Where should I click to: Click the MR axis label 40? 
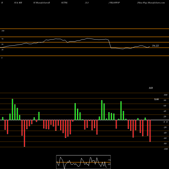pos(165,111)
